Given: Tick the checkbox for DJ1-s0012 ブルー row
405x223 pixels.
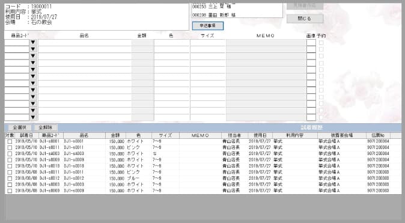Looking at the screenshot, I should pos(10,179).
